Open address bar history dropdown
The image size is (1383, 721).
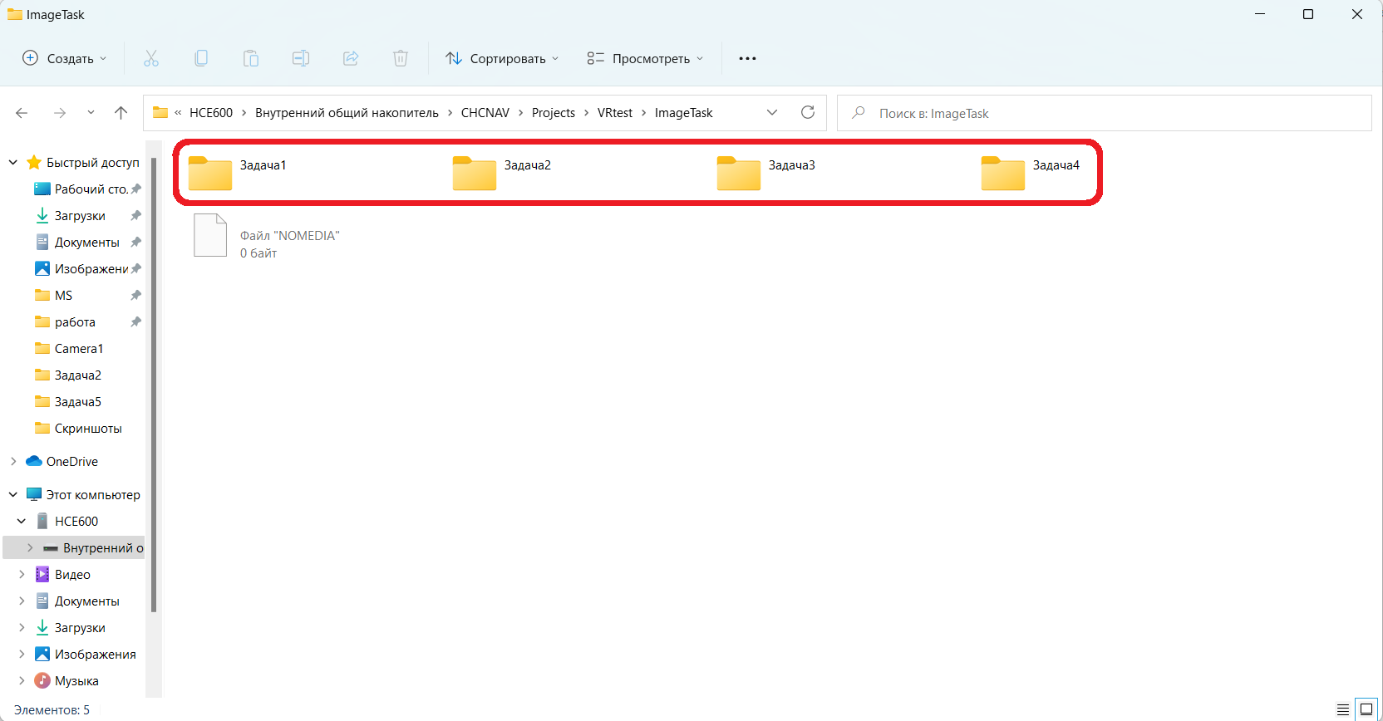click(x=772, y=112)
